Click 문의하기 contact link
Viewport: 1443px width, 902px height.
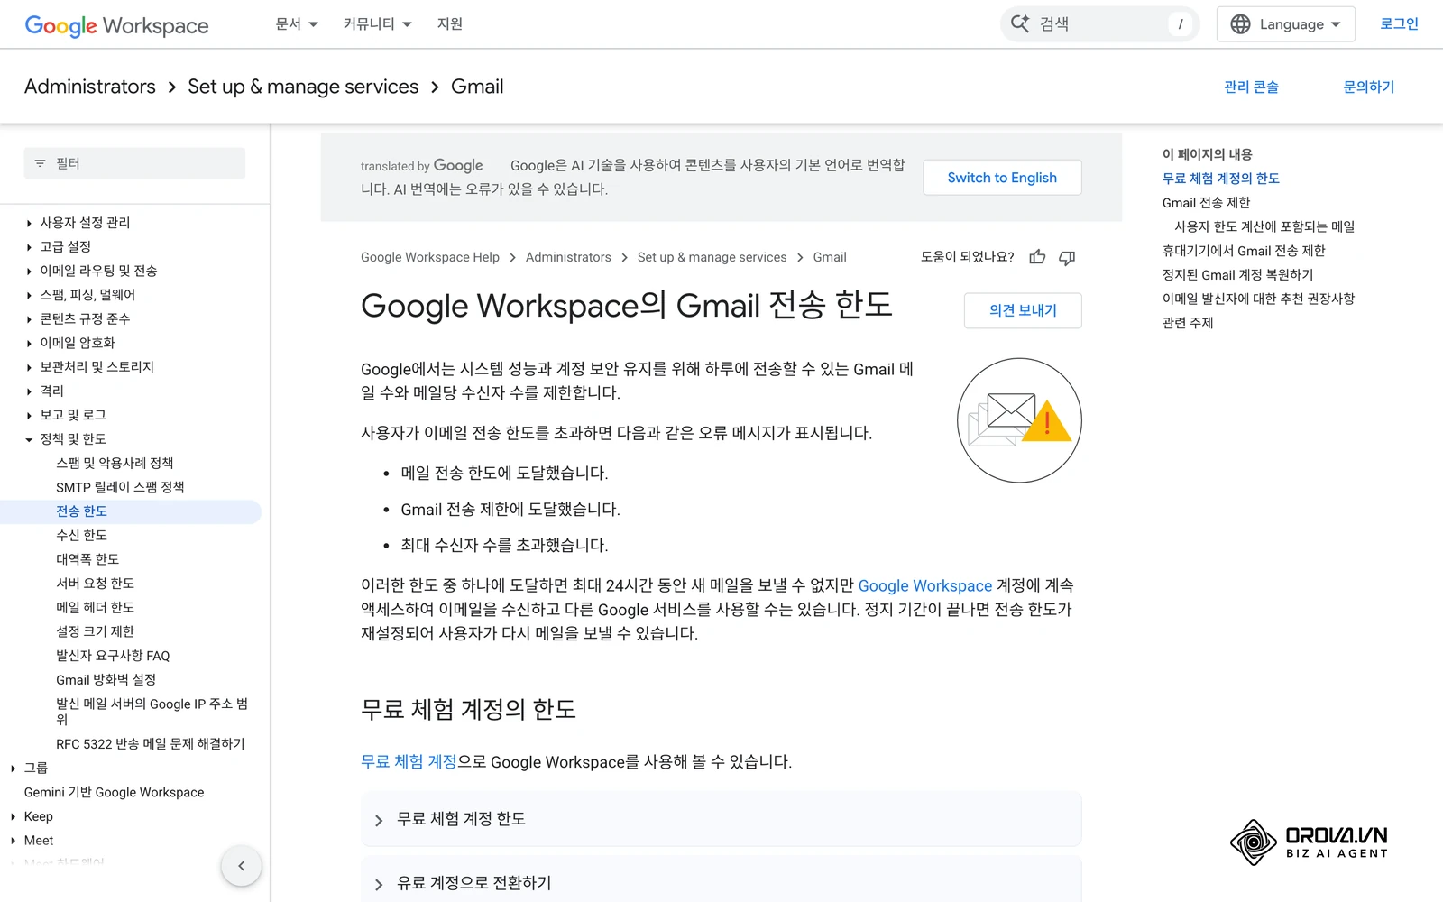coord(1368,87)
